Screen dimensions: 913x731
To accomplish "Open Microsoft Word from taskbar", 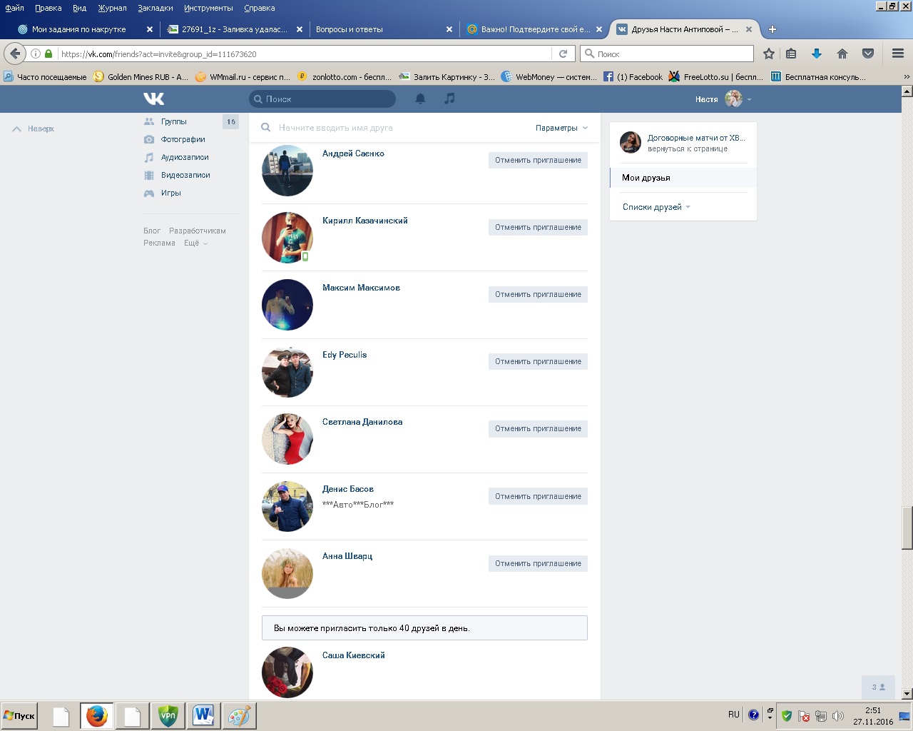I will [x=203, y=715].
